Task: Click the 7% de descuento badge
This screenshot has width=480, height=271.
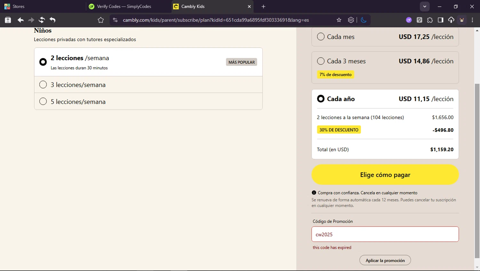Action: 335,75
